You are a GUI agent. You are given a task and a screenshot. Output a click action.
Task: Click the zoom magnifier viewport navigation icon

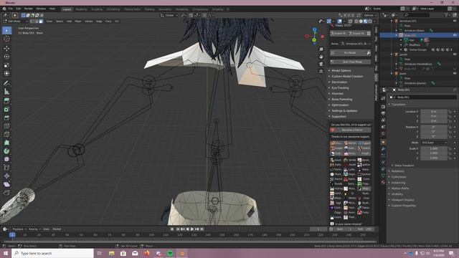321,49
